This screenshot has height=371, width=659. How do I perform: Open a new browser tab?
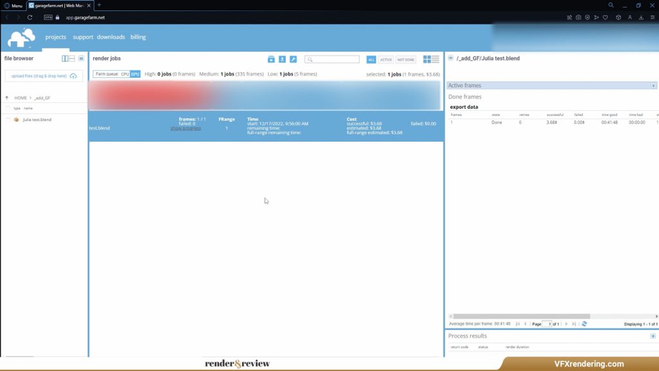pos(99,5)
